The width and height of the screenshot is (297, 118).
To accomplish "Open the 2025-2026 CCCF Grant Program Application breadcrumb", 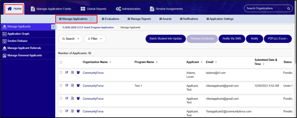I will [88, 28].
